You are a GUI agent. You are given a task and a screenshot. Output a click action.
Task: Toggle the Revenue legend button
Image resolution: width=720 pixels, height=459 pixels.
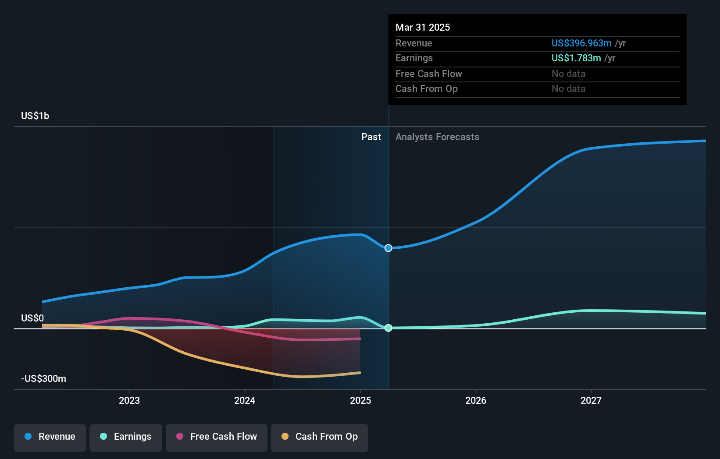click(x=50, y=438)
